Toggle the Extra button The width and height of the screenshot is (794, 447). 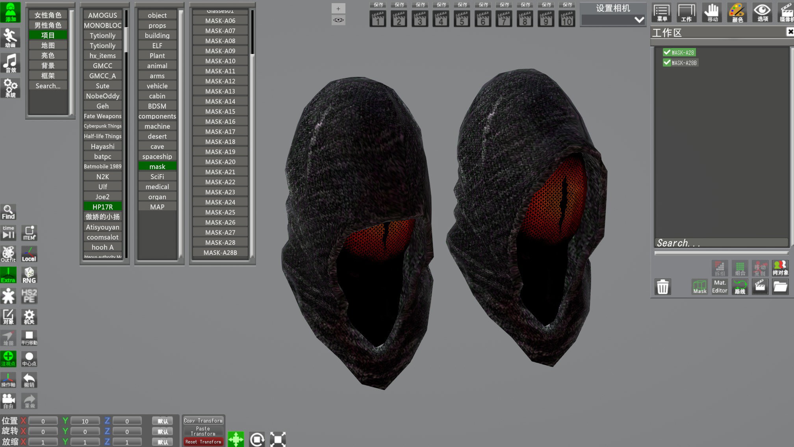click(x=8, y=275)
